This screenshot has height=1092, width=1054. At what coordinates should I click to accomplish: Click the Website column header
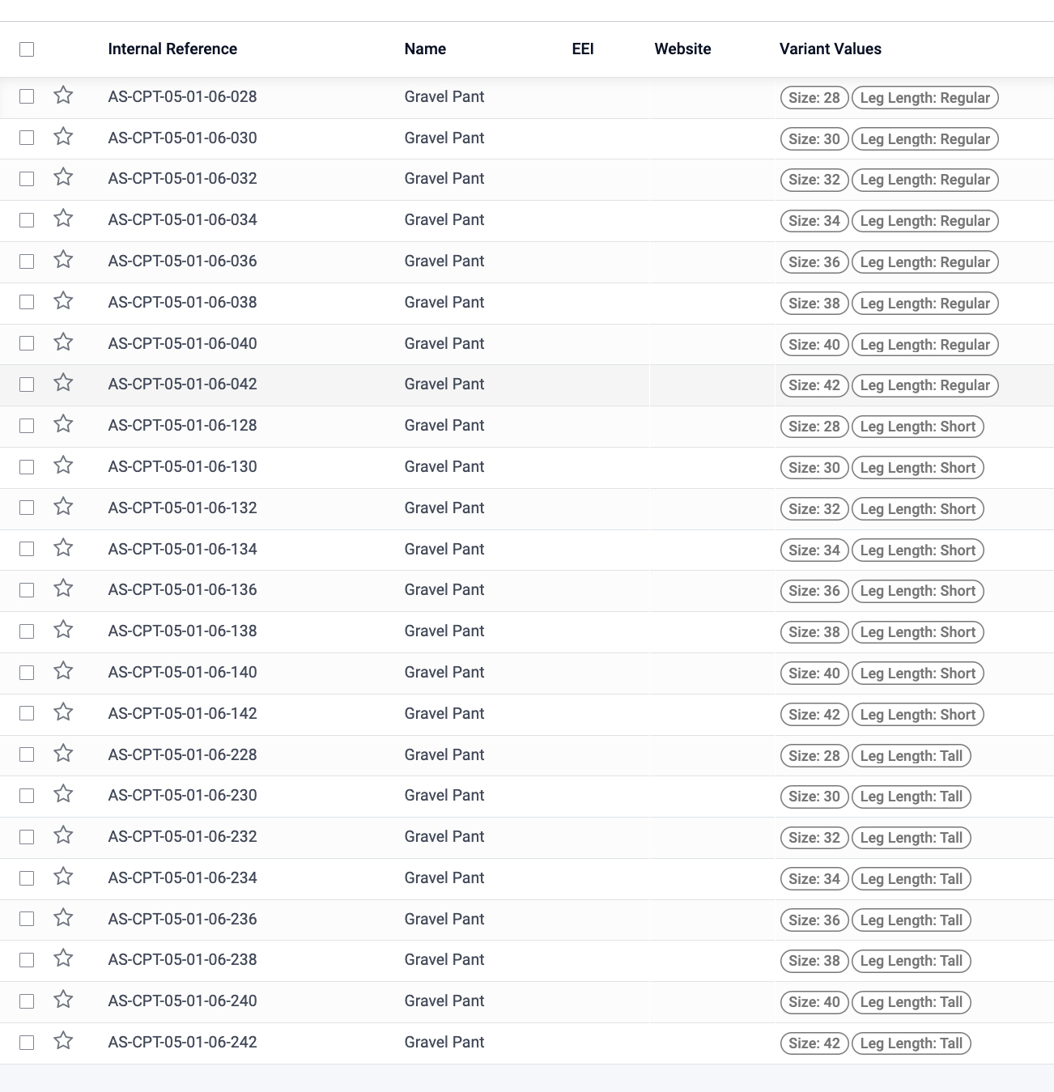(682, 49)
